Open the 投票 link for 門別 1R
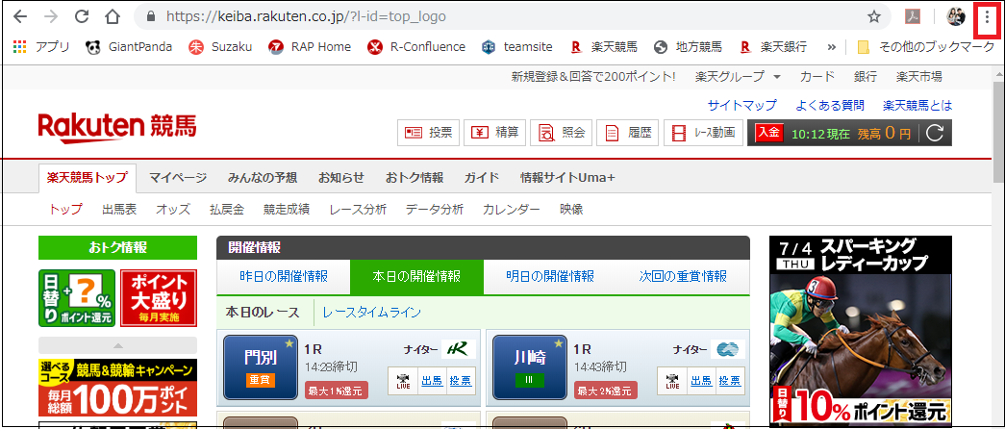 pyautogui.click(x=461, y=381)
